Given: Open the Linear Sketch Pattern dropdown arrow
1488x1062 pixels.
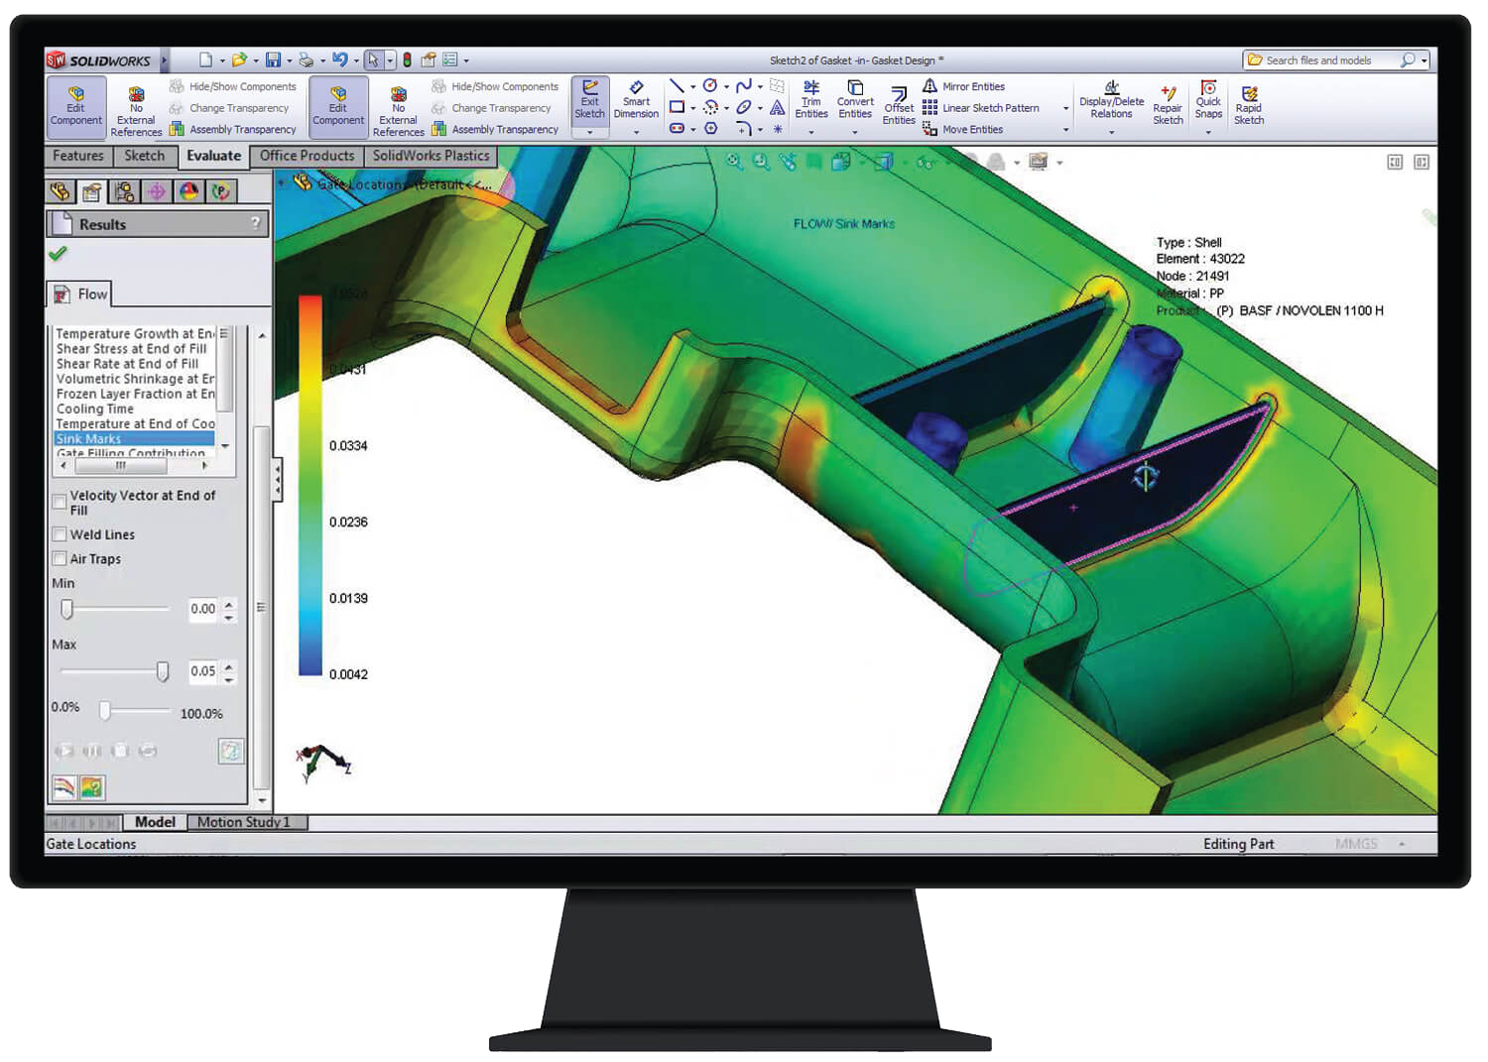Looking at the screenshot, I should 1066,108.
